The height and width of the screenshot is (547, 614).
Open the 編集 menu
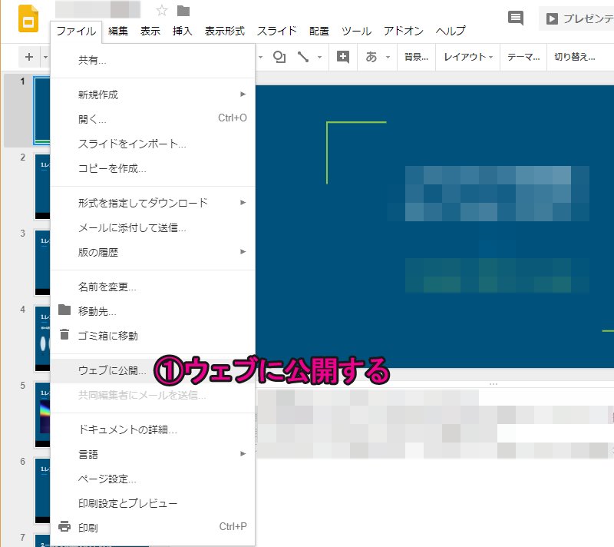pos(118,31)
